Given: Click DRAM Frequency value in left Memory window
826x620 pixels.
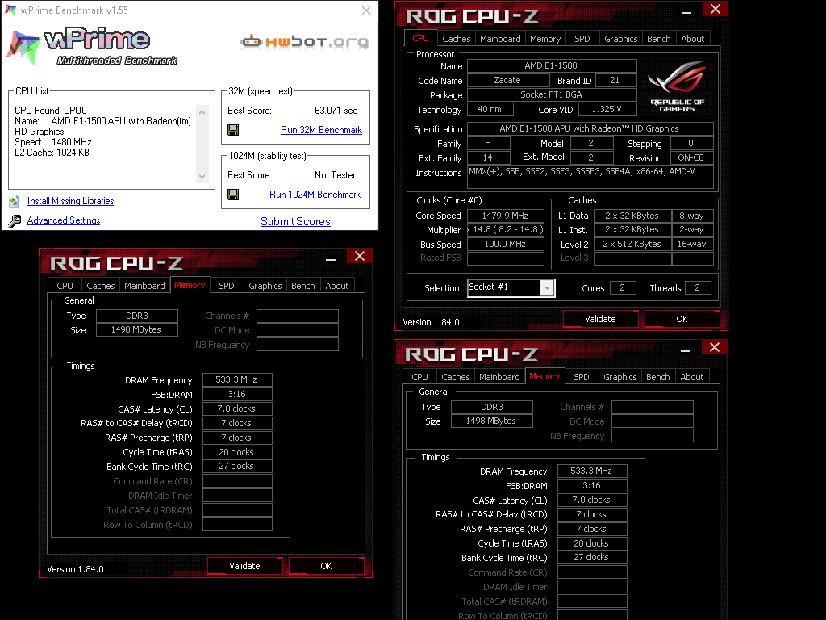Looking at the screenshot, I should pyautogui.click(x=237, y=379).
